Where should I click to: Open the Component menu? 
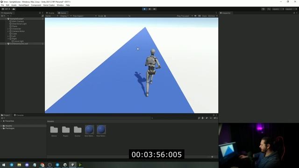(x=36, y=5)
